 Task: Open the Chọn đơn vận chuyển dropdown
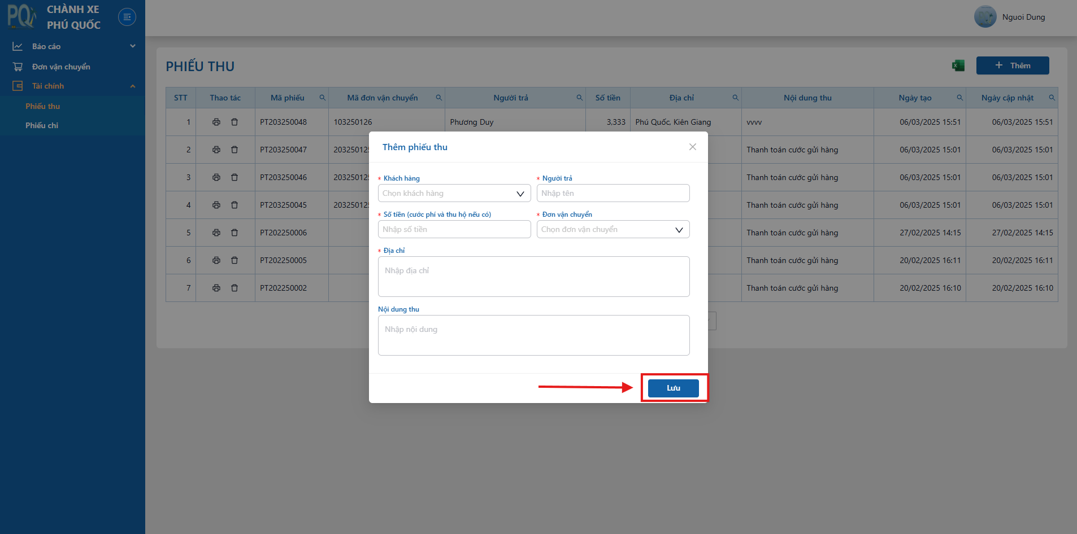(x=613, y=229)
